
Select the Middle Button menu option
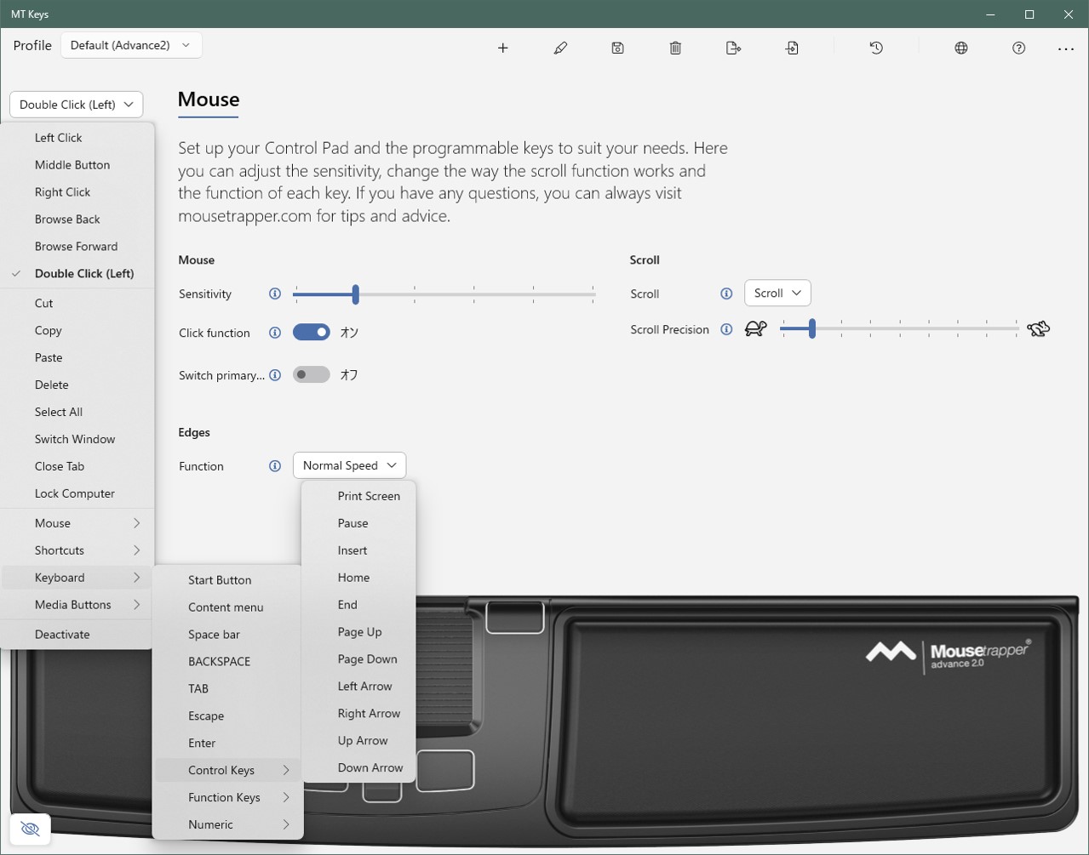tap(77, 165)
